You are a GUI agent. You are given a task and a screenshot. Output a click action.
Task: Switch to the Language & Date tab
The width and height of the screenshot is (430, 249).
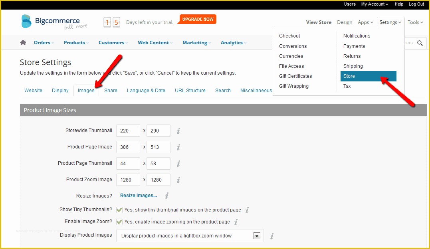coord(146,91)
